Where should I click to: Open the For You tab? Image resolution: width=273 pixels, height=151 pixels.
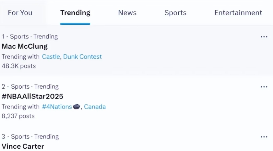pos(20,13)
